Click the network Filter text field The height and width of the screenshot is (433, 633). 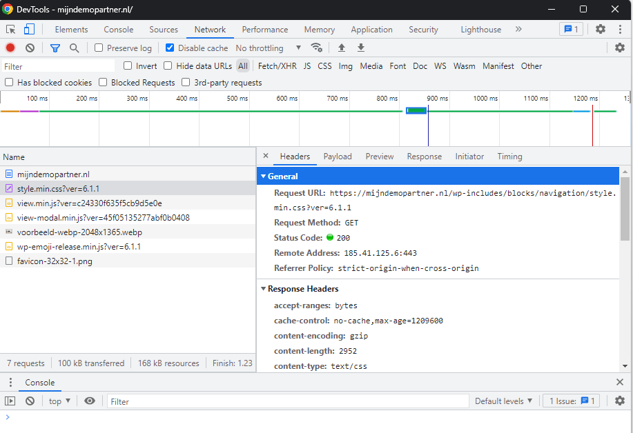(x=59, y=66)
